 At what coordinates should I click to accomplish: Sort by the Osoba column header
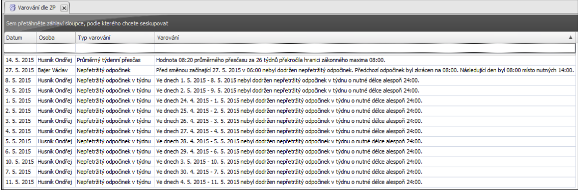click(56, 37)
